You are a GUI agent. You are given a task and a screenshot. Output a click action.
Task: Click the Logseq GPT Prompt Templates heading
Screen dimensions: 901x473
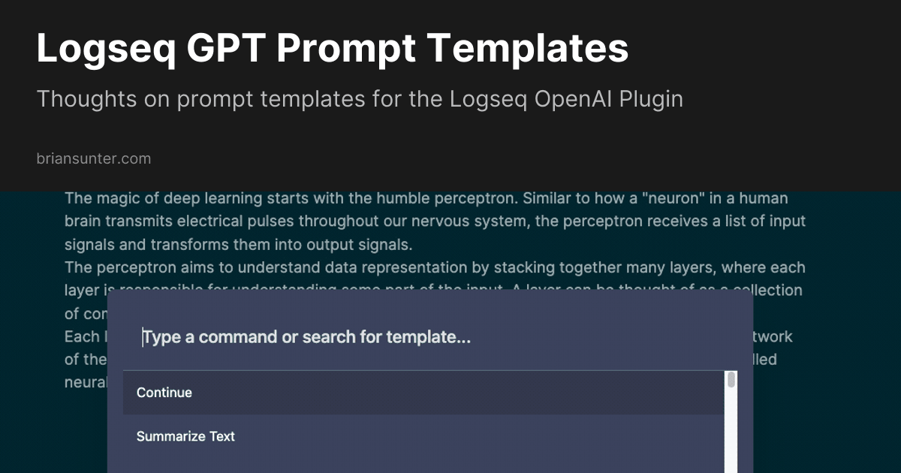tap(332, 50)
